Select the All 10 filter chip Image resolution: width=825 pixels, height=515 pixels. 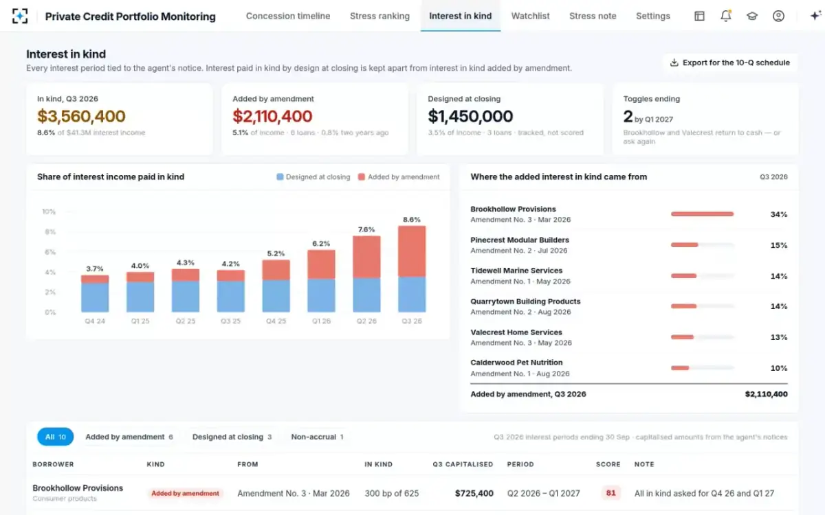[x=55, y=437]
